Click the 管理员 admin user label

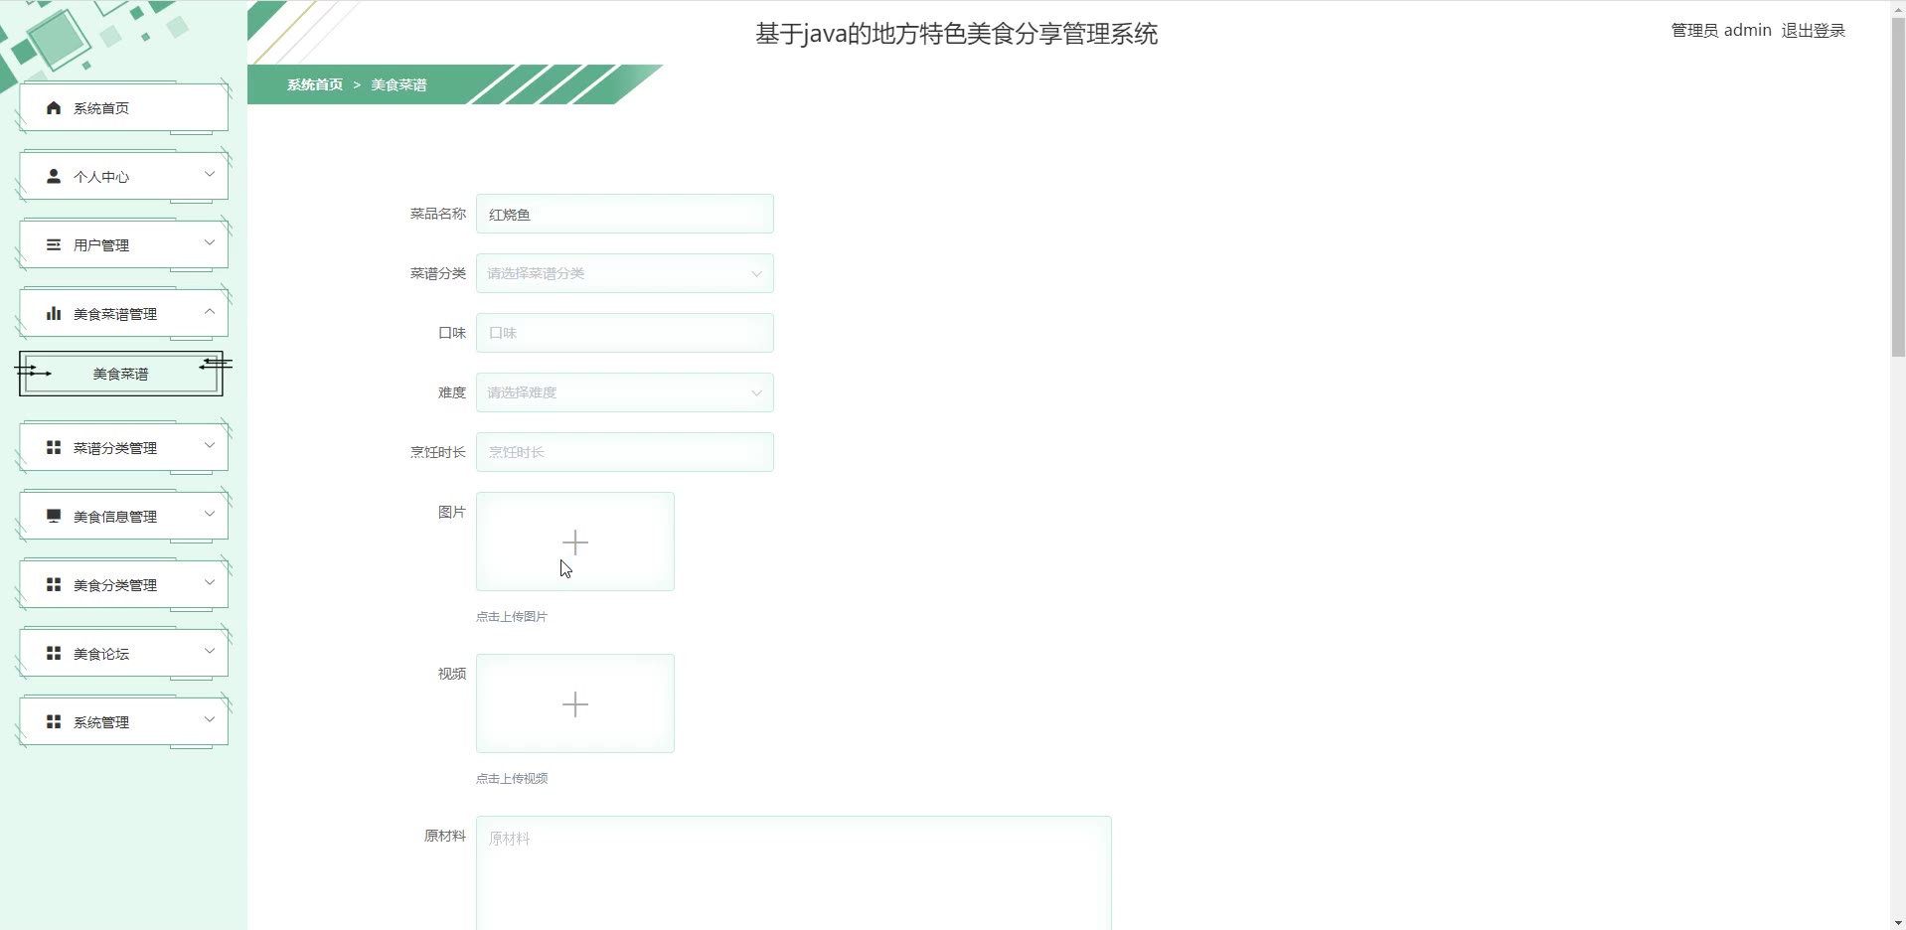click(1721, 31)
